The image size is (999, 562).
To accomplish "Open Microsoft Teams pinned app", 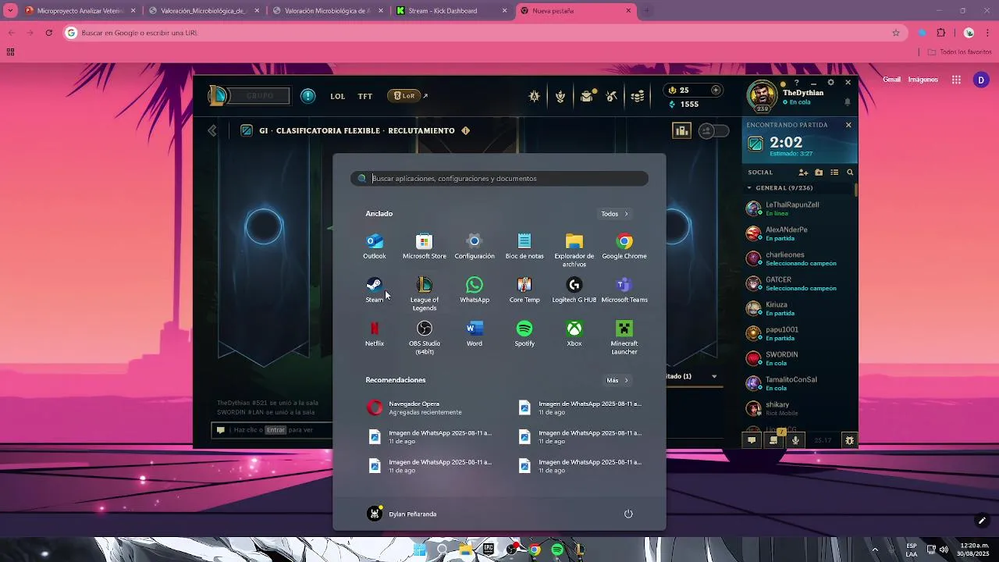I will point(624,290).
